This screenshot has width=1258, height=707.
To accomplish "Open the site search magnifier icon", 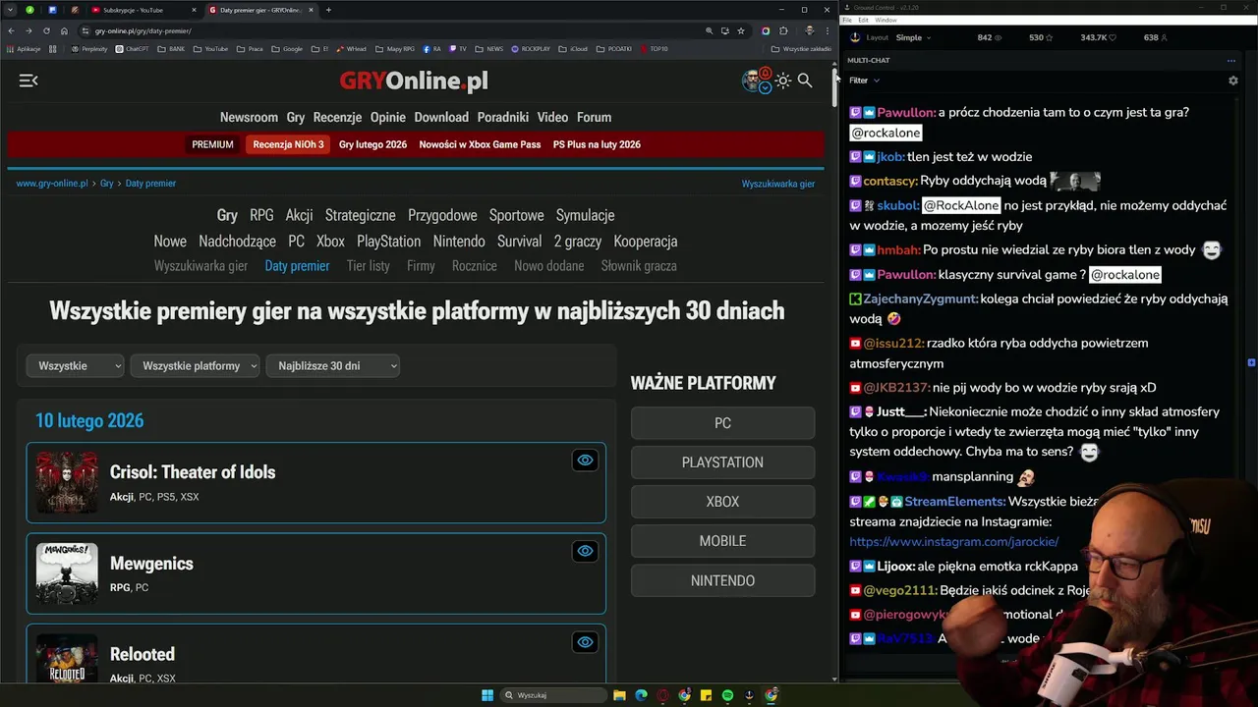I will [x=805, y=81].
